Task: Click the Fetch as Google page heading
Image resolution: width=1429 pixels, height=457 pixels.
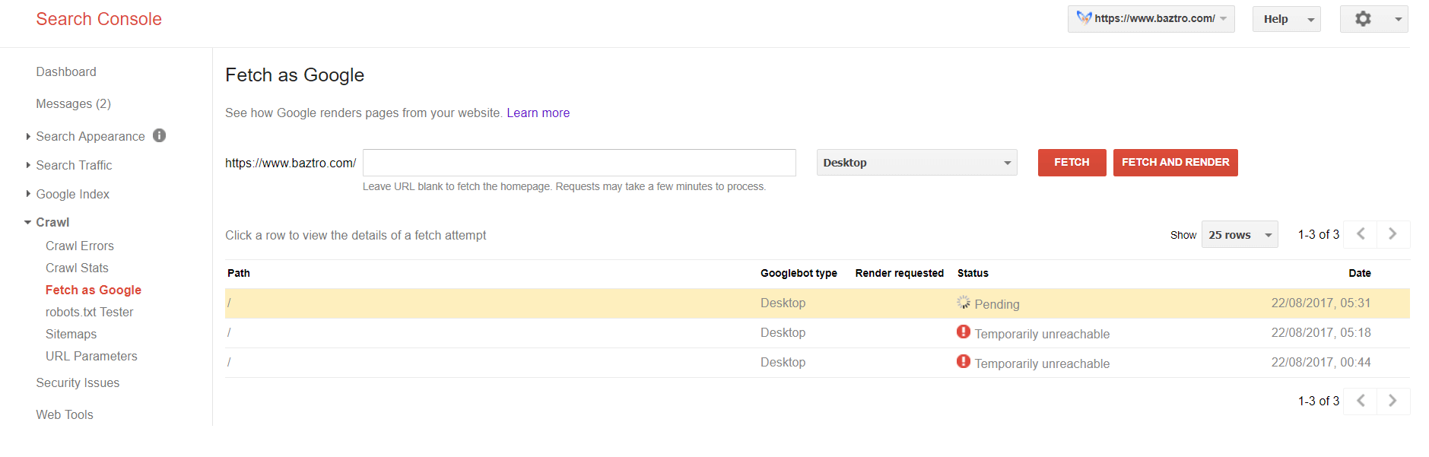Action: (x=294, y=75)
